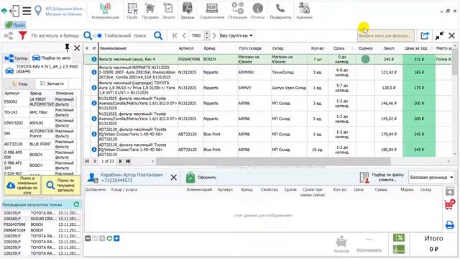
Task: Click the green circular refresh icon under order table
Action: (109, 238)
